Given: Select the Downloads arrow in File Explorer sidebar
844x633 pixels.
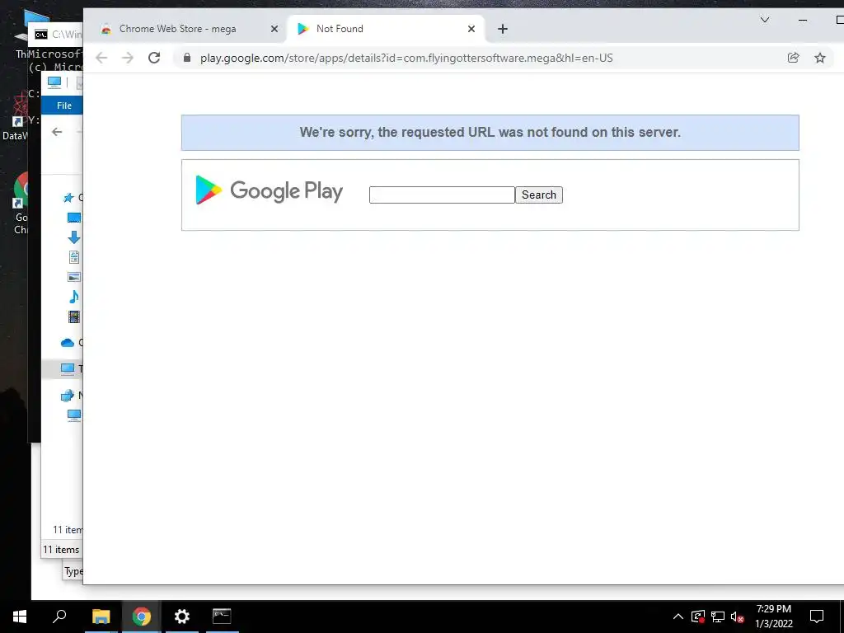Looking at the screenshot, I should click(x=73, y=237).
